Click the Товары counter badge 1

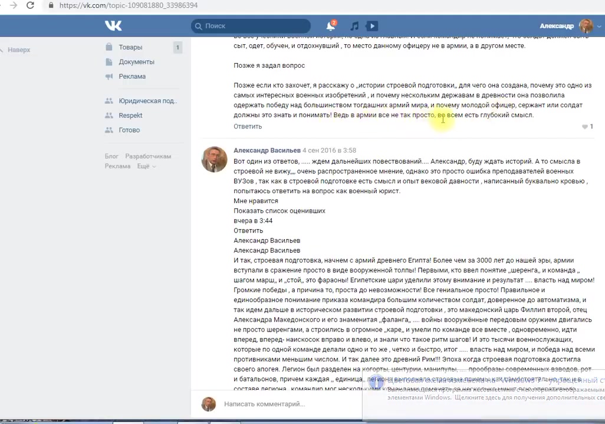click(177, 48)
